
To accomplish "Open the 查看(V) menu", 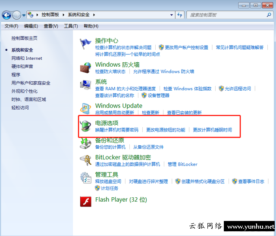I will [x=51, y=26].
